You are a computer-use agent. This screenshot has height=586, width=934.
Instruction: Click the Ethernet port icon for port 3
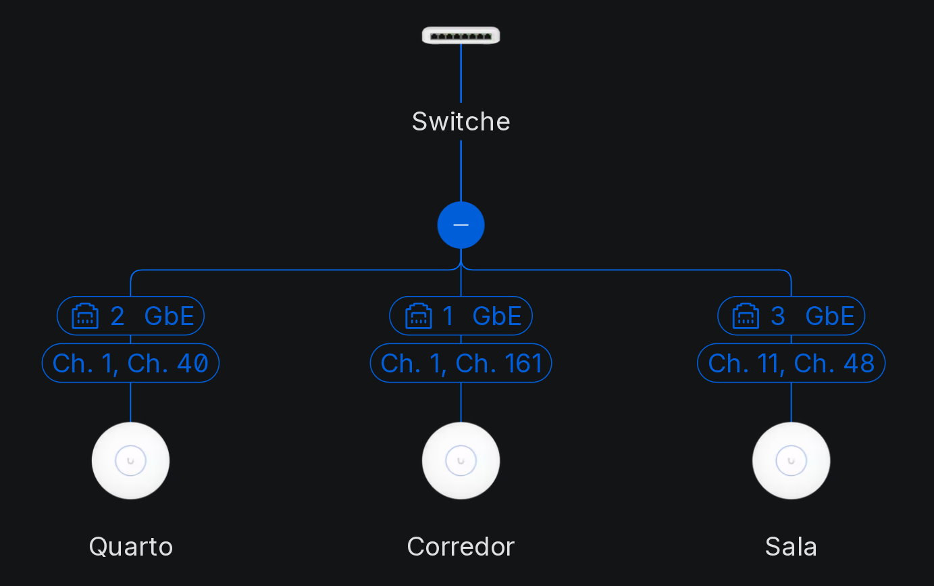coord(746,316)
